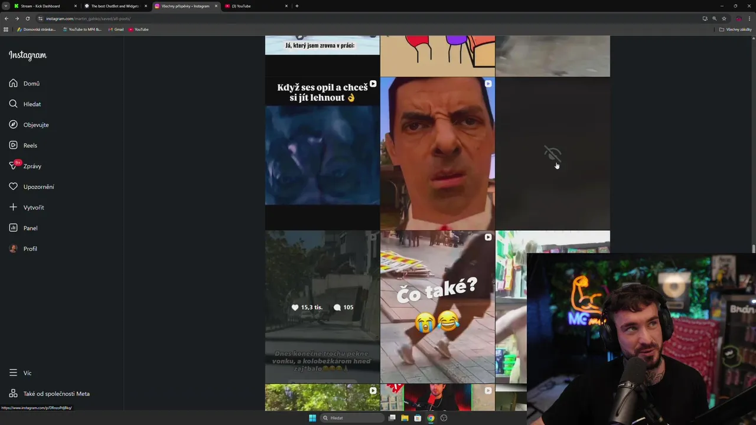Open the Reels icon in sidebar
Screen dimensions: 756x425
[x=13, y=145]
